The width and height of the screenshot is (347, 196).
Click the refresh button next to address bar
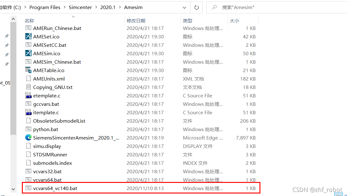tap(197, 7)
